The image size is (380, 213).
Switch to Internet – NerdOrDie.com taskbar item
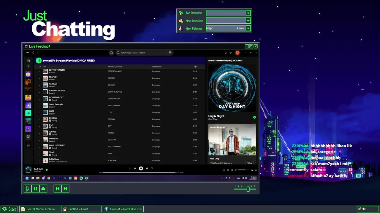[123, 209]
